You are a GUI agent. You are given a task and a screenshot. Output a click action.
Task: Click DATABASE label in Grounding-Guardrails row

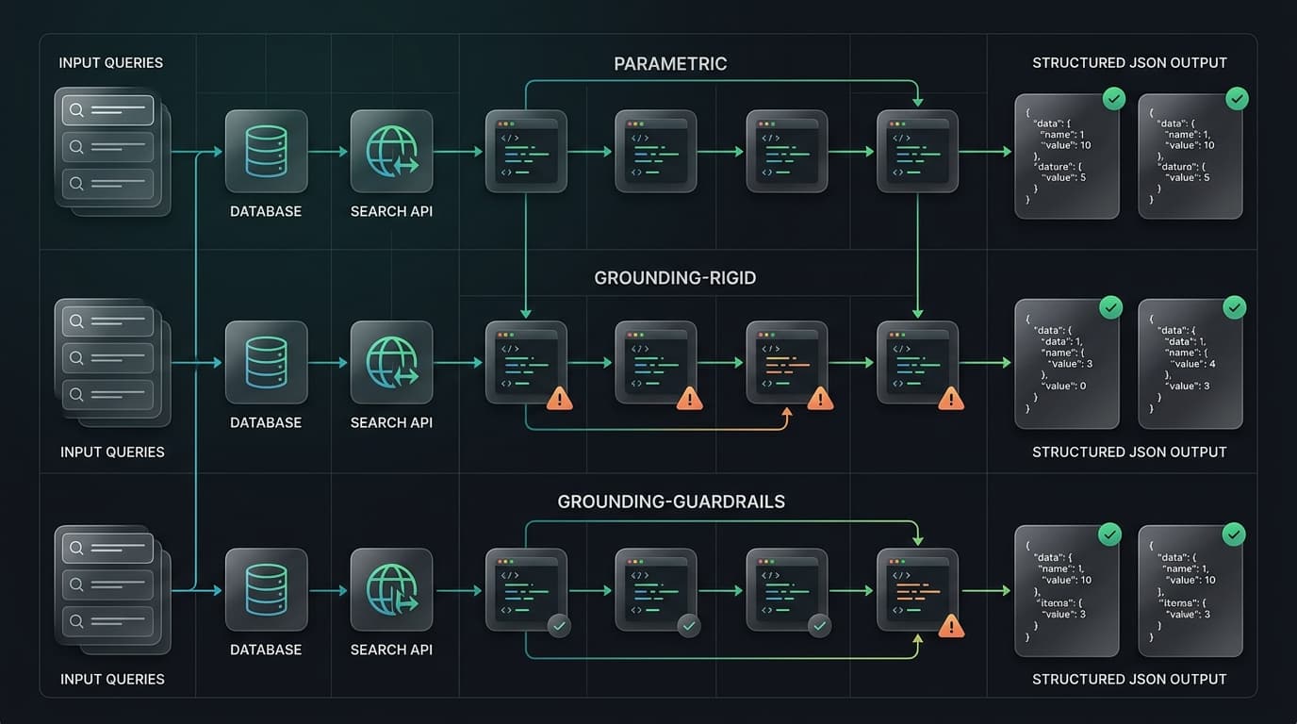(x=266, y=650)
